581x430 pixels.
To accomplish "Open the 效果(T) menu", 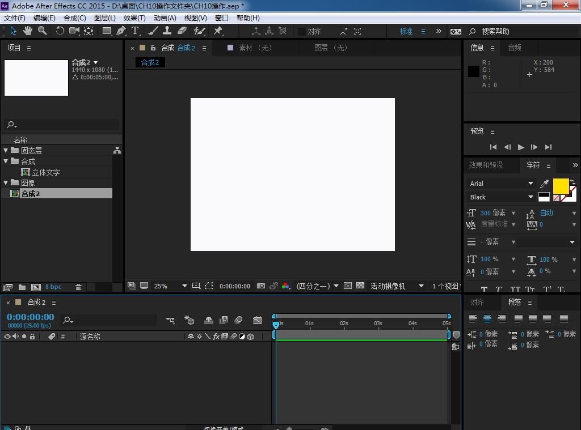I will click(134, 18).
